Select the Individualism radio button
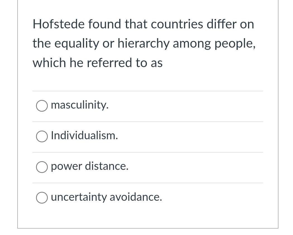This screenshot has width=293, height=235. pyautogui.click(x=42, y=136)
